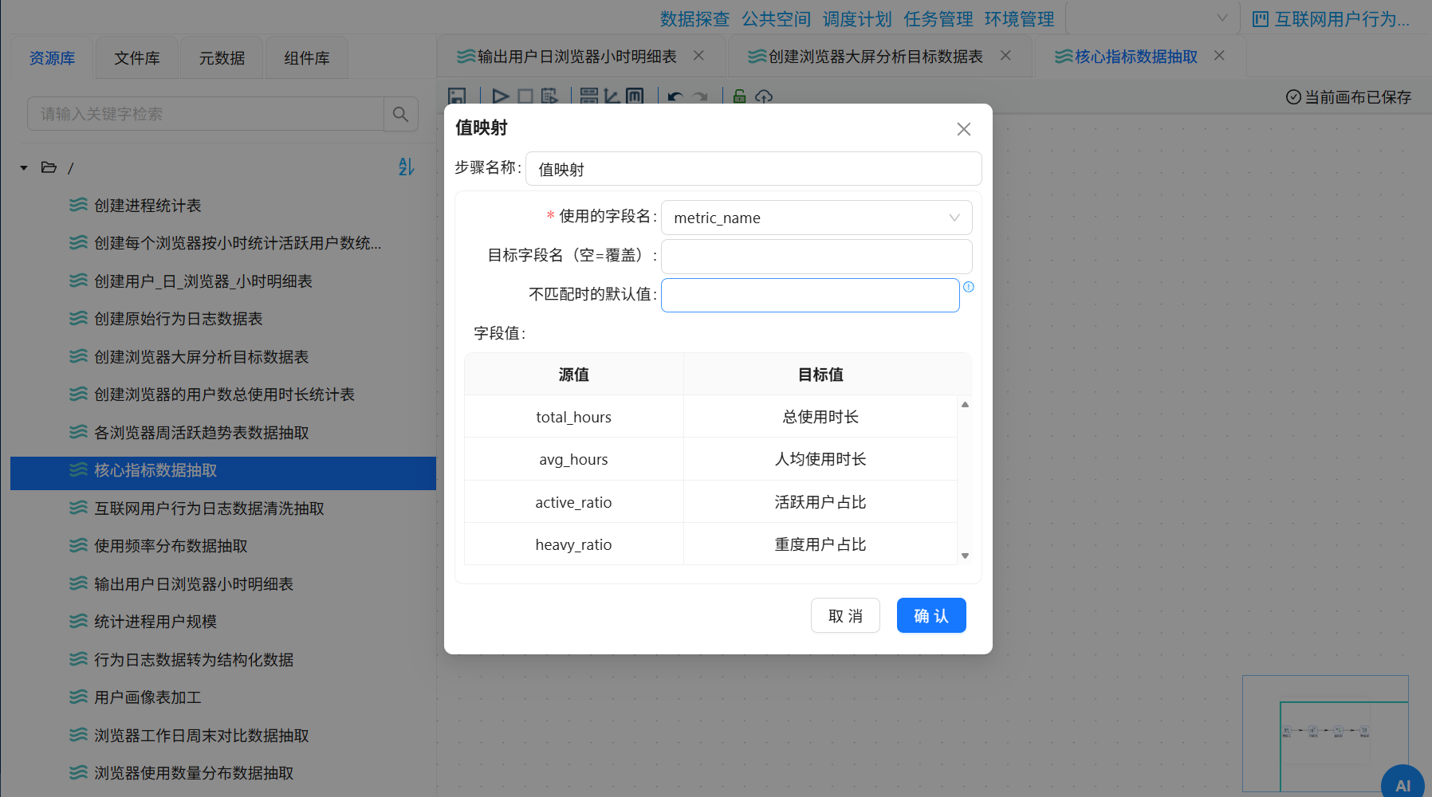Click the info icon beside default value field
This screenshot has height=797, width=1432.
tap(969, 287)
